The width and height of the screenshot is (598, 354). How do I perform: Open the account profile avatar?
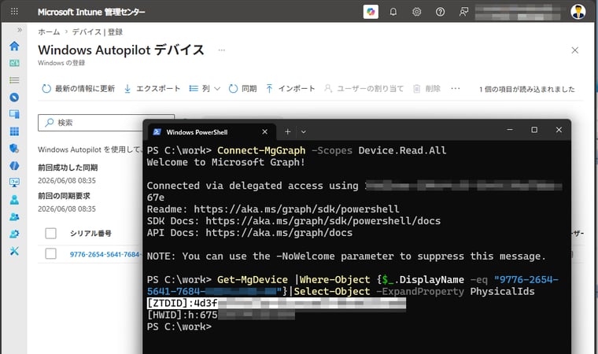[x=578, y=12]
